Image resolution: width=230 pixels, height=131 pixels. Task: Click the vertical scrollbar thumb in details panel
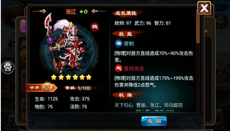(198, 29)
